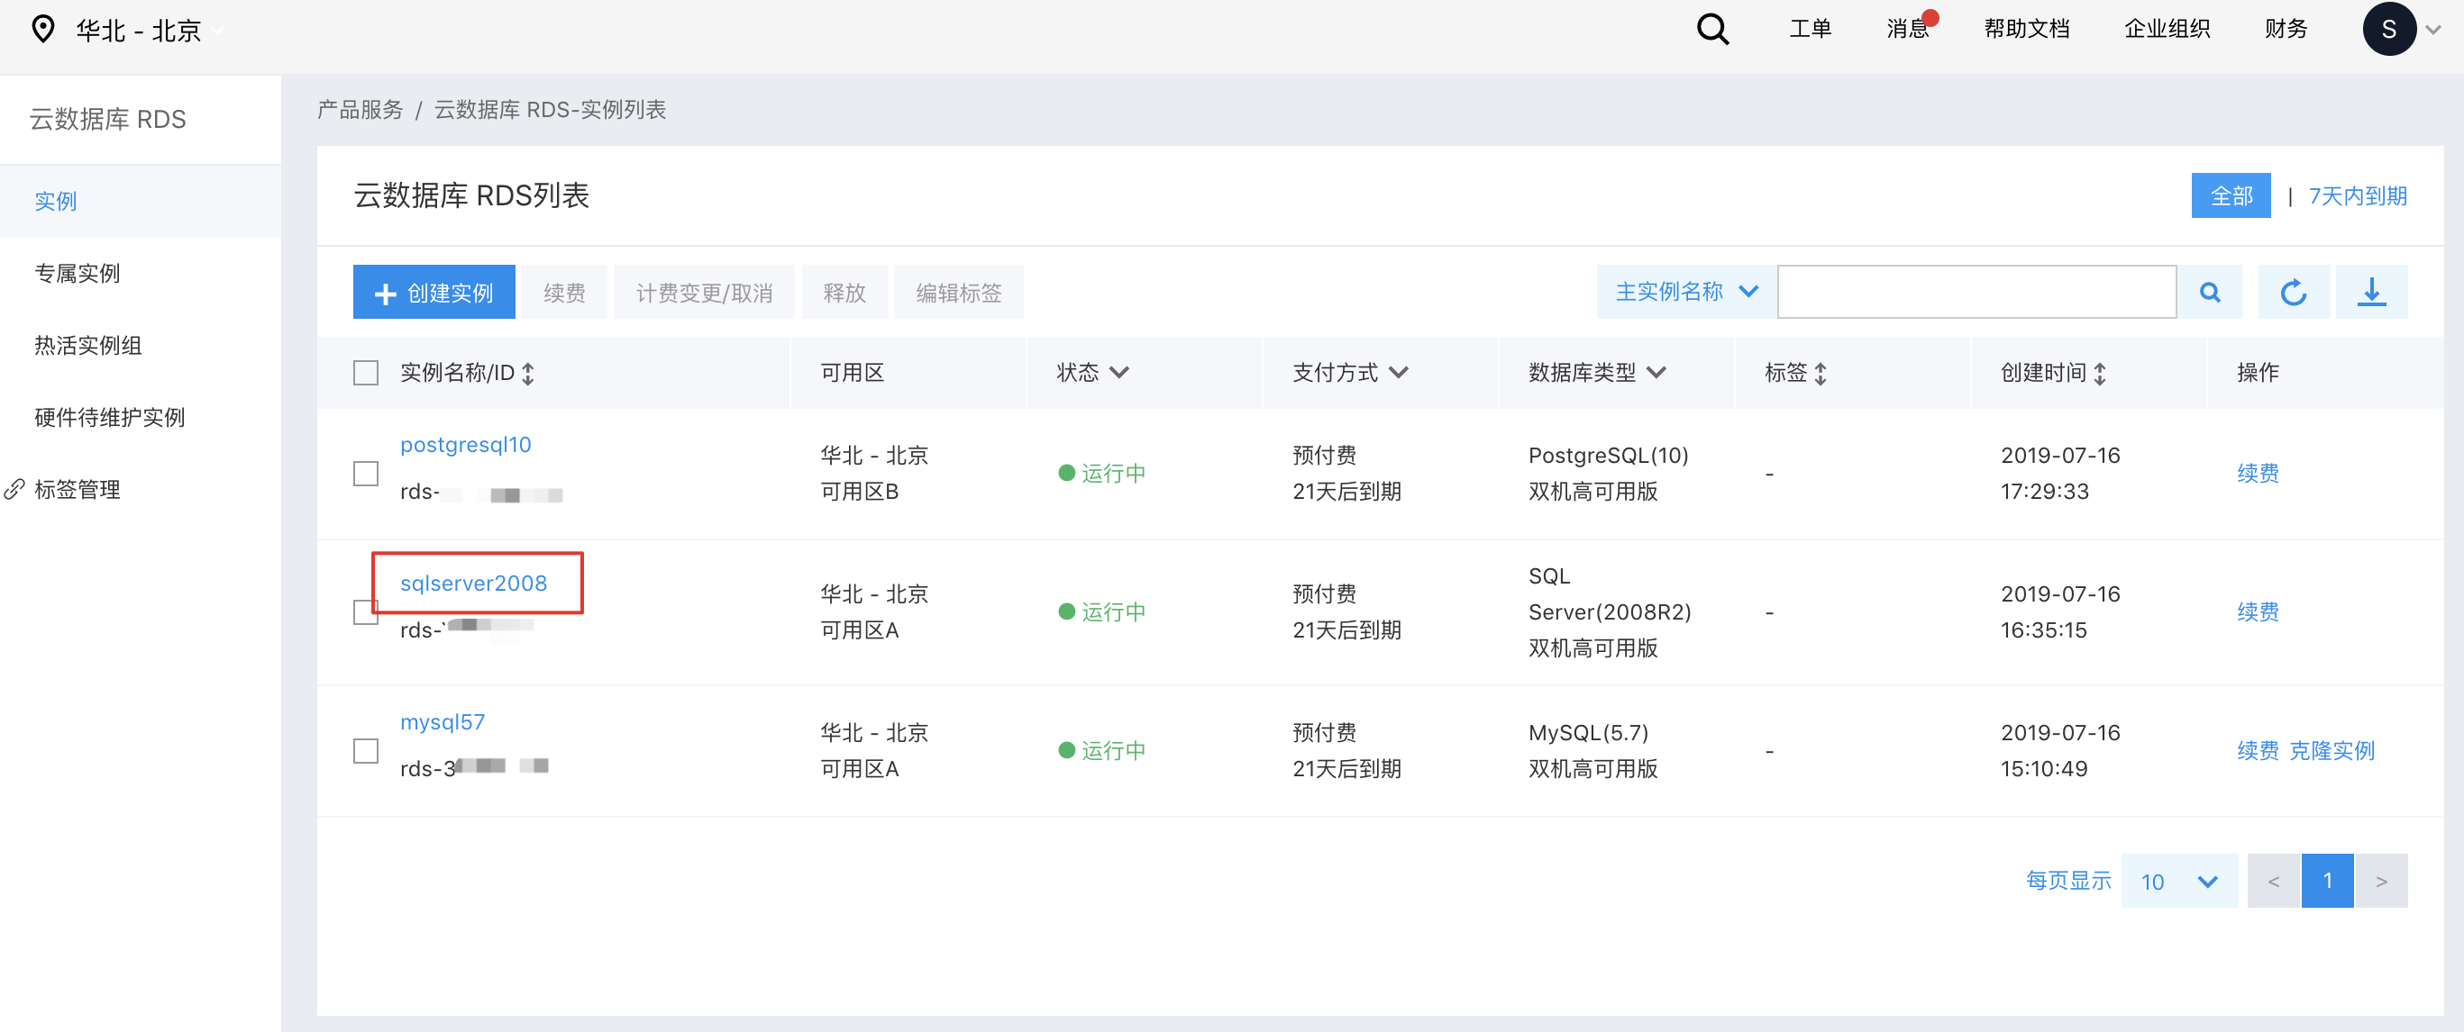The height and width of the screenshot is (1032, 2464).
Task: Click 续费 for sqlserver2008 row
Action: pos(2258,612)
